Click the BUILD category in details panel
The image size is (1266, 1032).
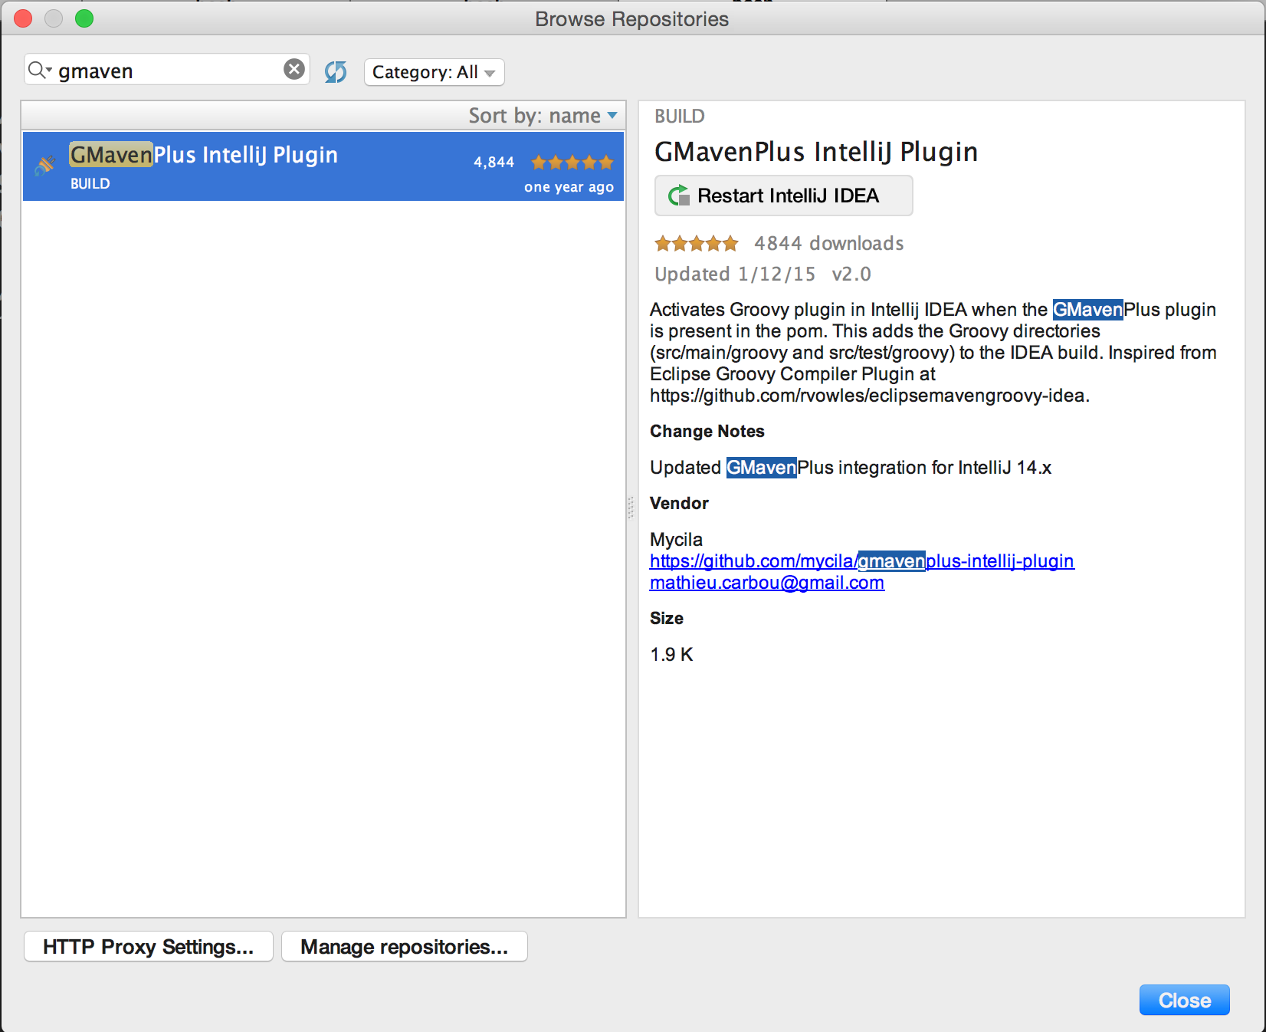point(680,117)
